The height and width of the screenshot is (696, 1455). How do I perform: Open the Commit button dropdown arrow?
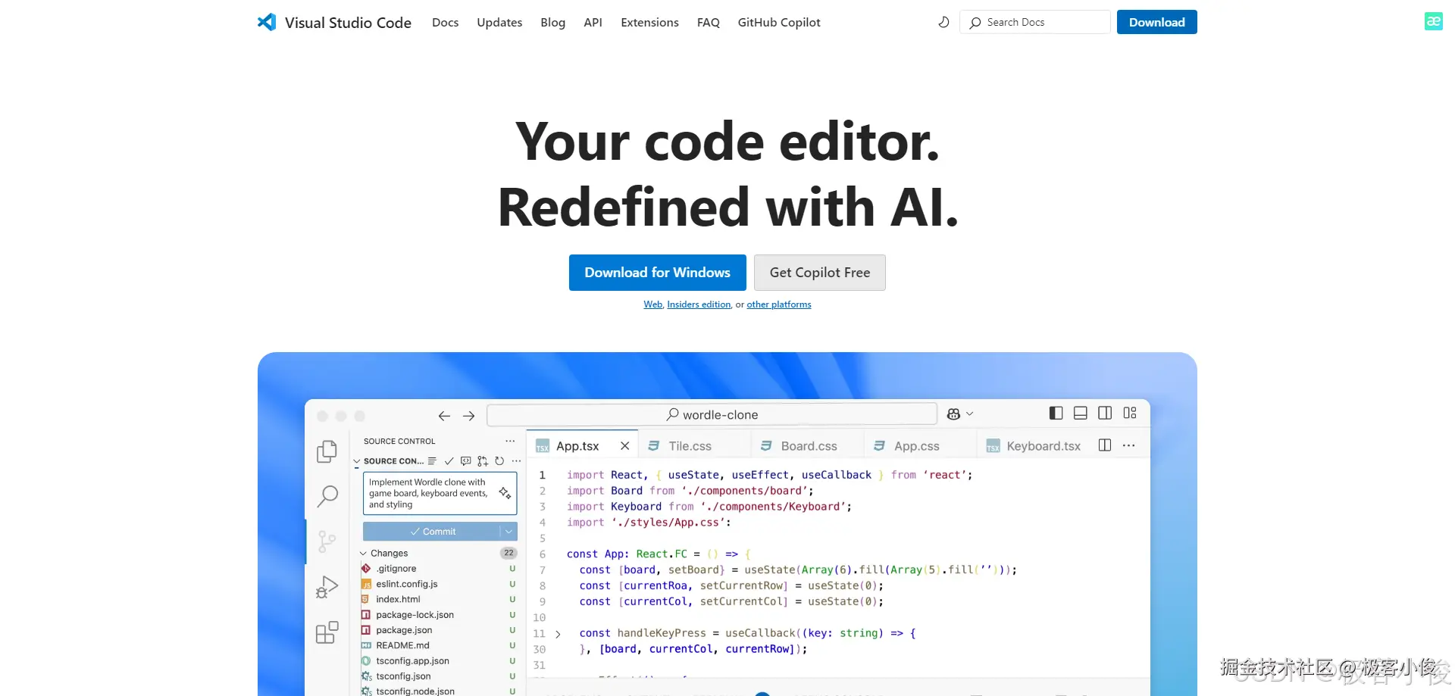[508, 532]
